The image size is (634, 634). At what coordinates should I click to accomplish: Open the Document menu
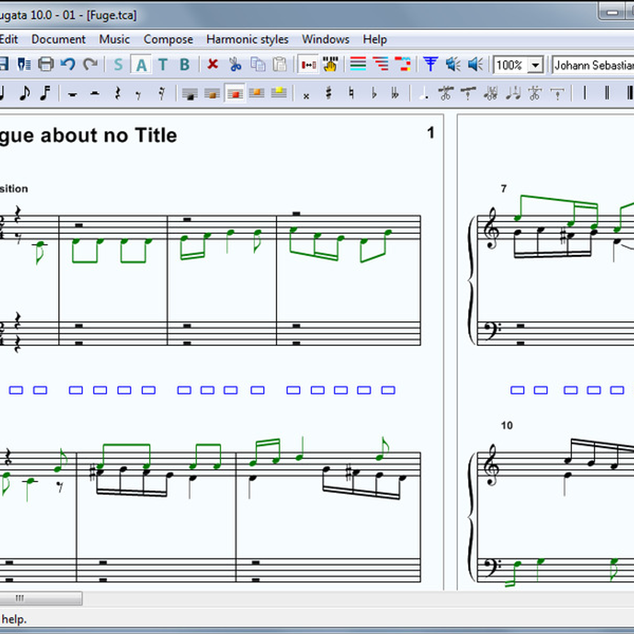pyautogui.click(x=58, y=39)
